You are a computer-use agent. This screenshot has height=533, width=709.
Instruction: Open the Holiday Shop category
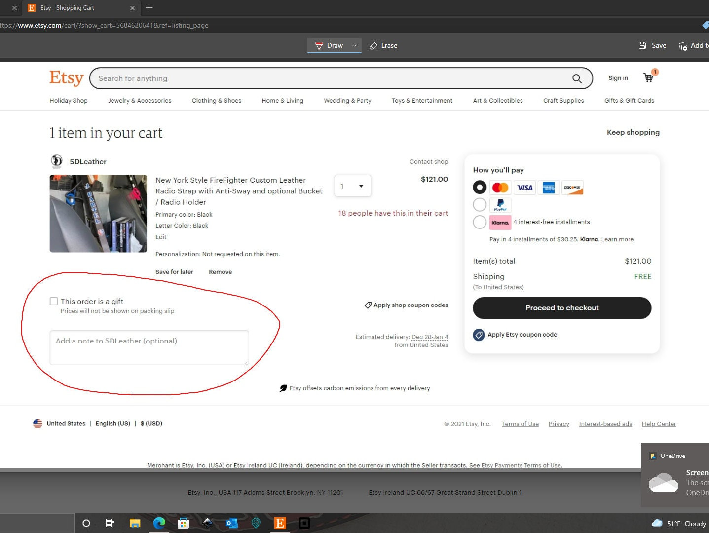click(x=69, y=101)
